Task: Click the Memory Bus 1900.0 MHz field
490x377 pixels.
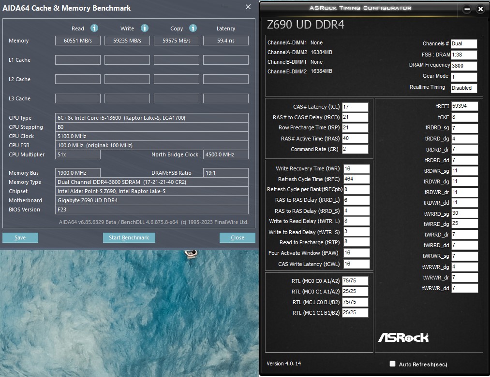Action: (78, 173)
